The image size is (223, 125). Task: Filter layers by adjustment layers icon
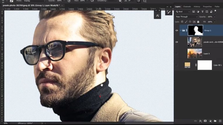tap(198, 12)
